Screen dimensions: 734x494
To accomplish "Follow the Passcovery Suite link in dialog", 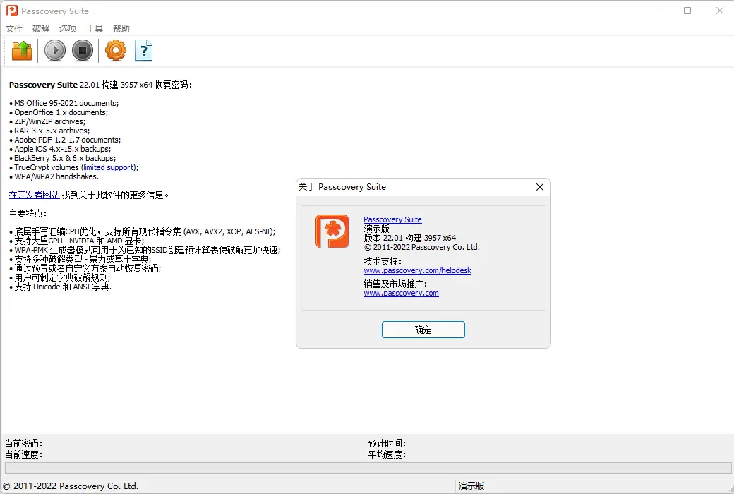I will 392,219.
